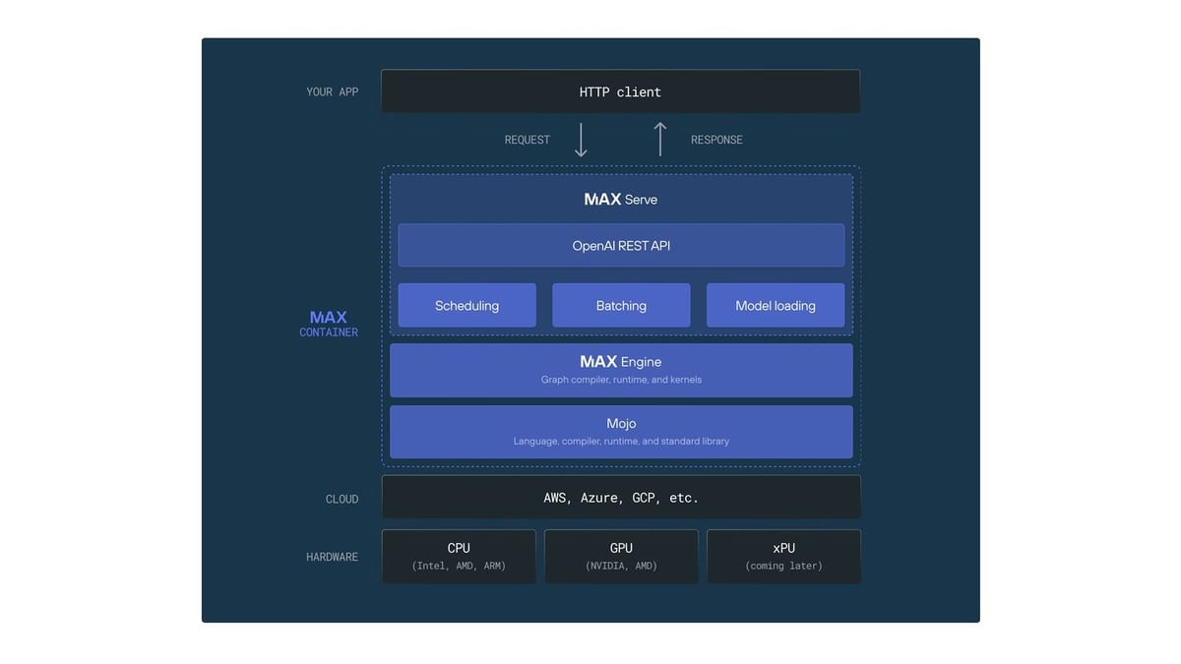Click the 'Graph compiler, runtime, and kernels' text

pos(621,380)
